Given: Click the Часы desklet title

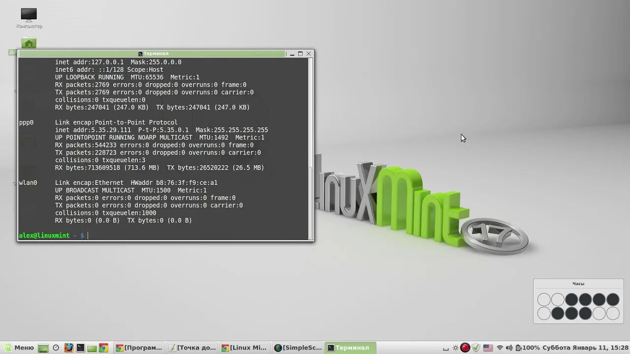Looking at the screenshot, I should click(578, 284).
